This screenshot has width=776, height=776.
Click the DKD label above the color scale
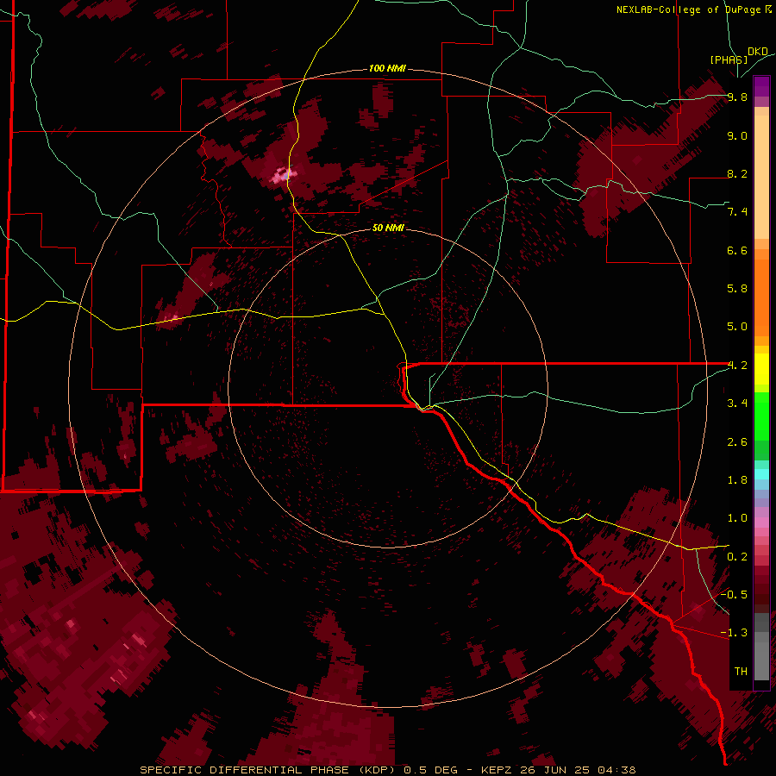757,52
